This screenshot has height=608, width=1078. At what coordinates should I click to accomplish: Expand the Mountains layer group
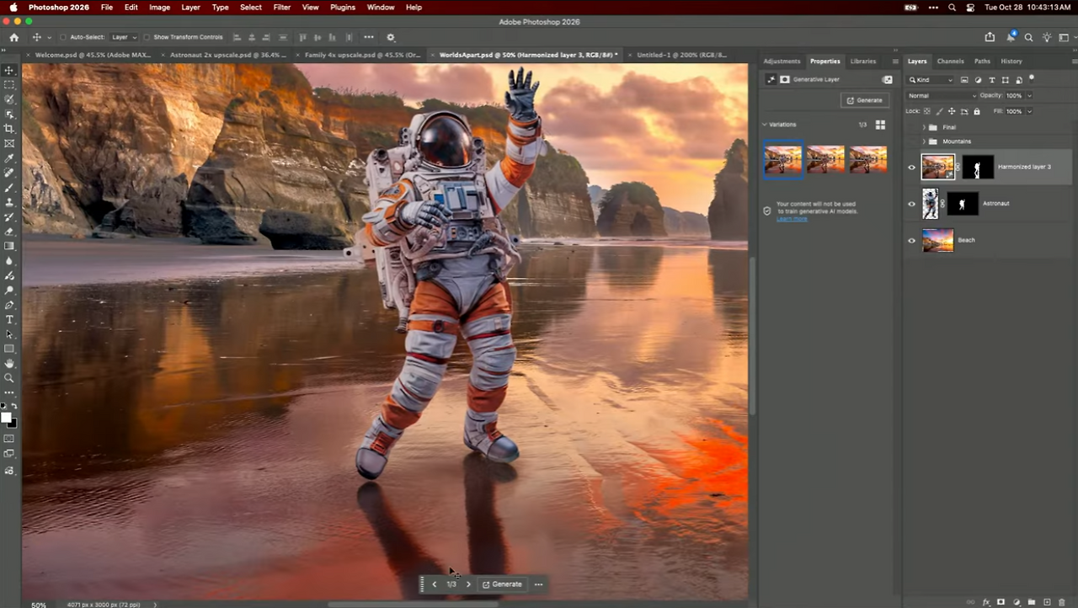point(924,141)
